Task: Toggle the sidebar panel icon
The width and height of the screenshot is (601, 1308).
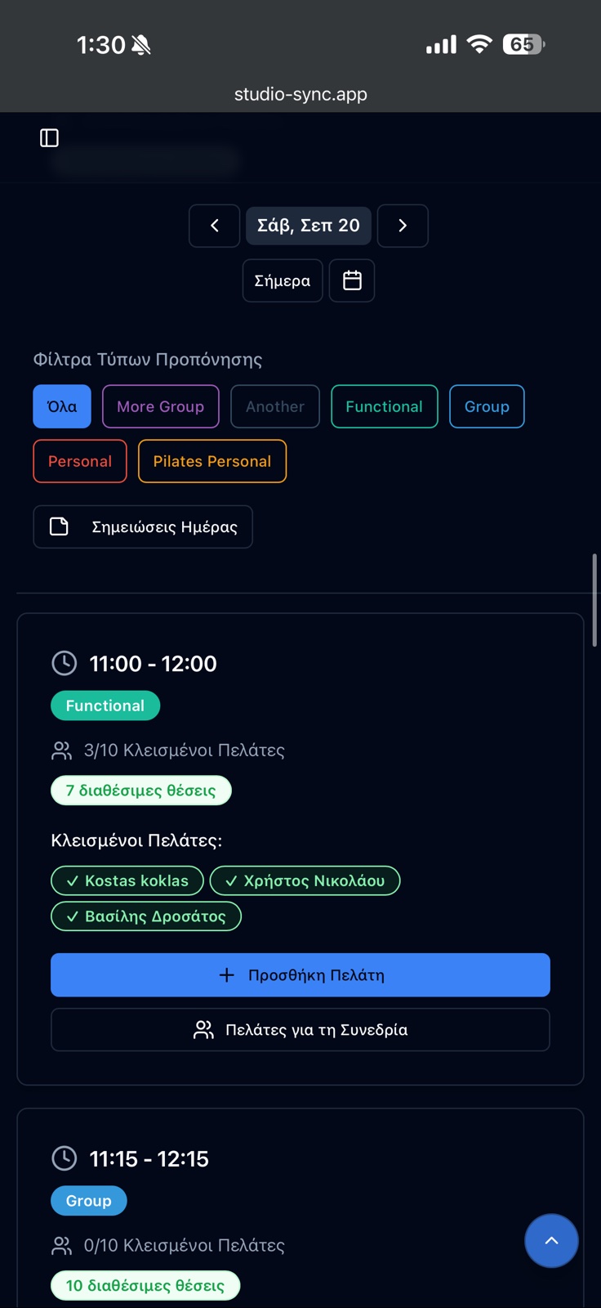Action: 49,138
